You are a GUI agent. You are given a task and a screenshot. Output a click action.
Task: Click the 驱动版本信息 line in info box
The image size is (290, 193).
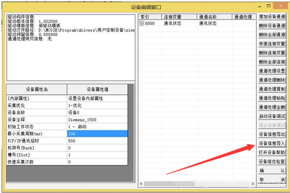click(x=33, y=21)
